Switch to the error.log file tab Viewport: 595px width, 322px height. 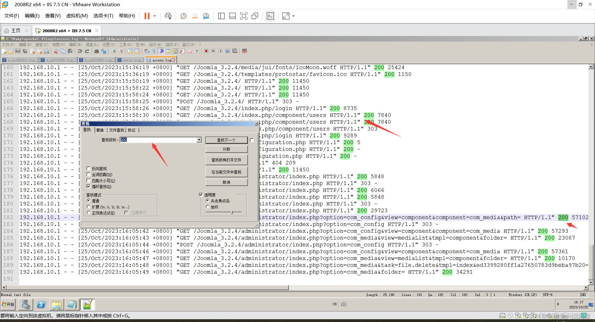[131, 60]
